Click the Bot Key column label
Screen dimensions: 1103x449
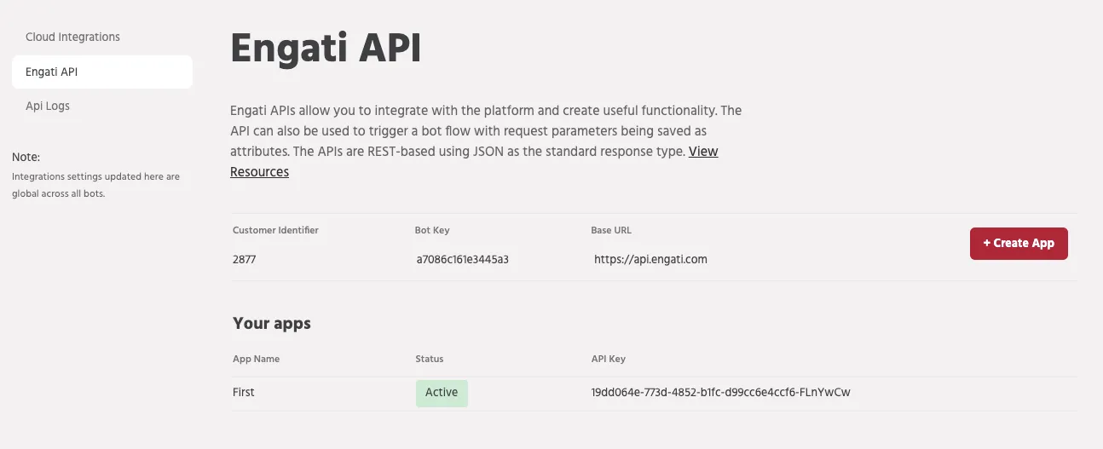pyautogui.click(x=432, y=230)
